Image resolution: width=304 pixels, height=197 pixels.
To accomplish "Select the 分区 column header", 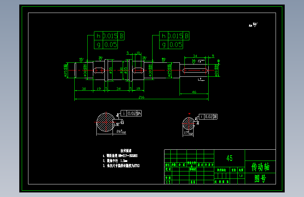I will coord(182,165).
